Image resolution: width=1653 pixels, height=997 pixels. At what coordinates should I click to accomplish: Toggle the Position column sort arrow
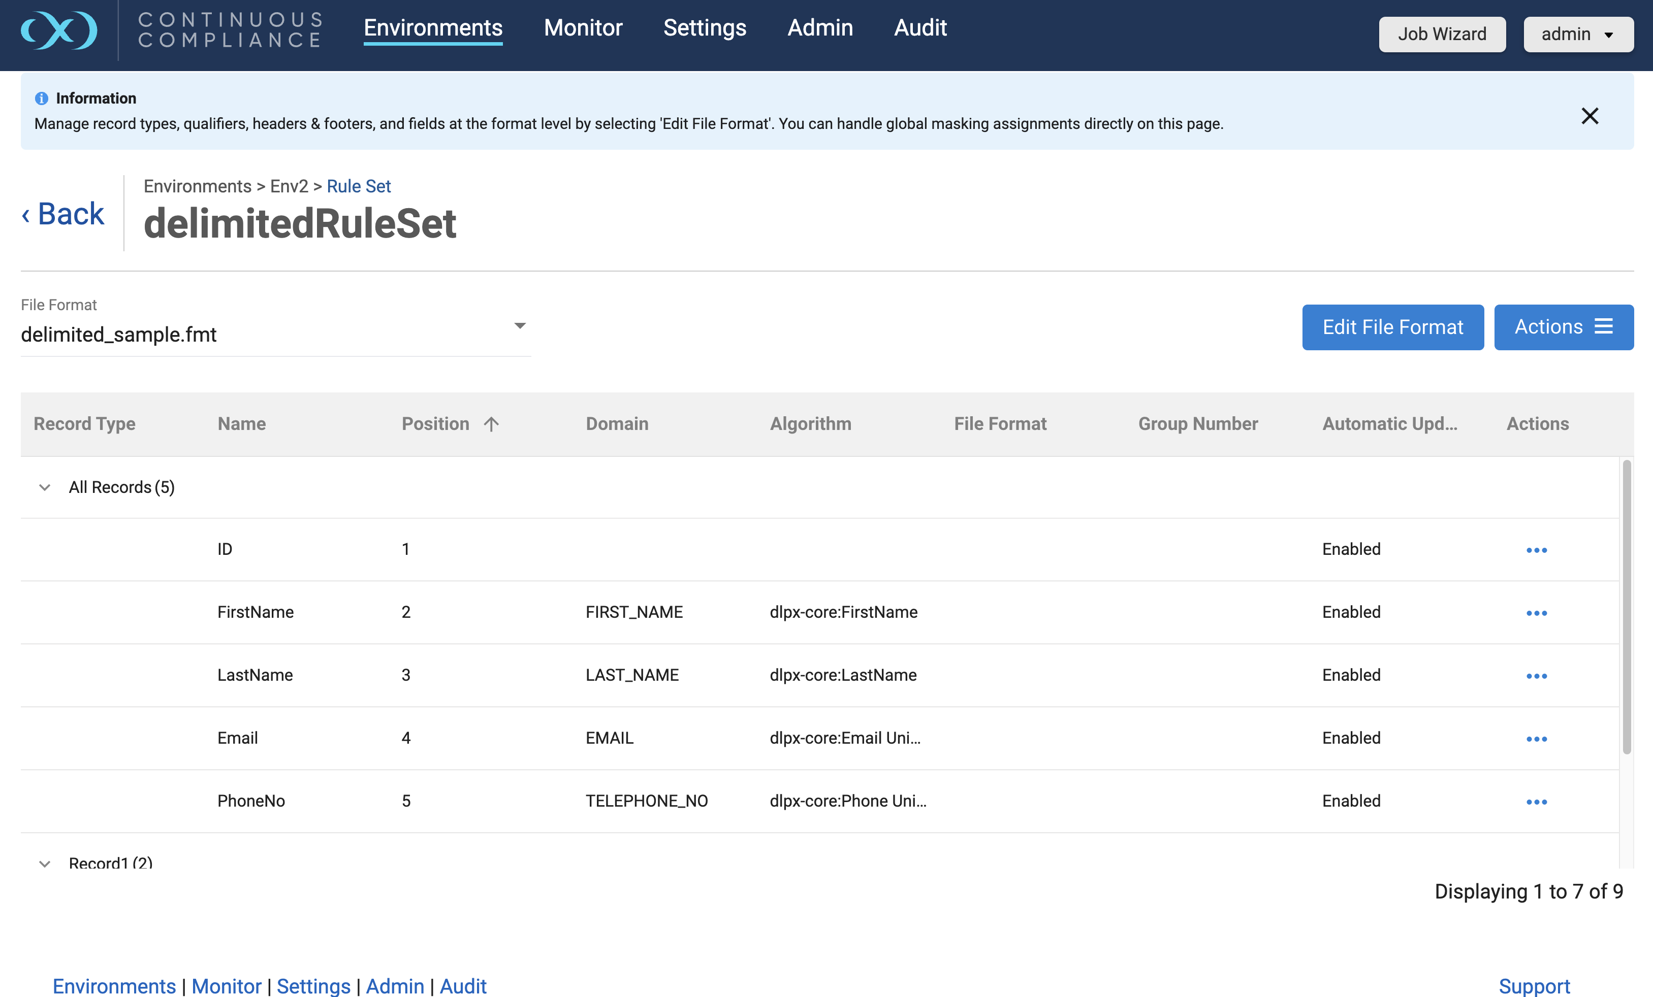[x=491, y=424]
